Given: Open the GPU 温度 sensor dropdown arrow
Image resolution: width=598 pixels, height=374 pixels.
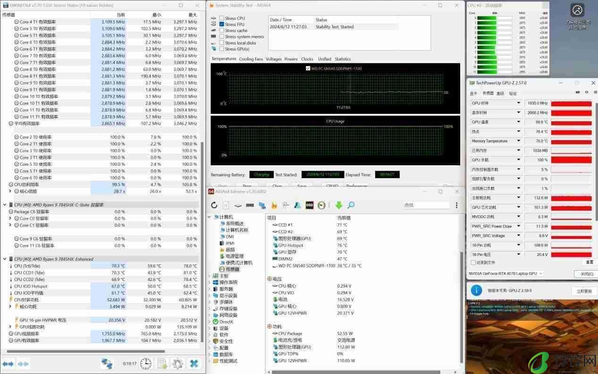Looking at the screenshot, I should [519, 122].
